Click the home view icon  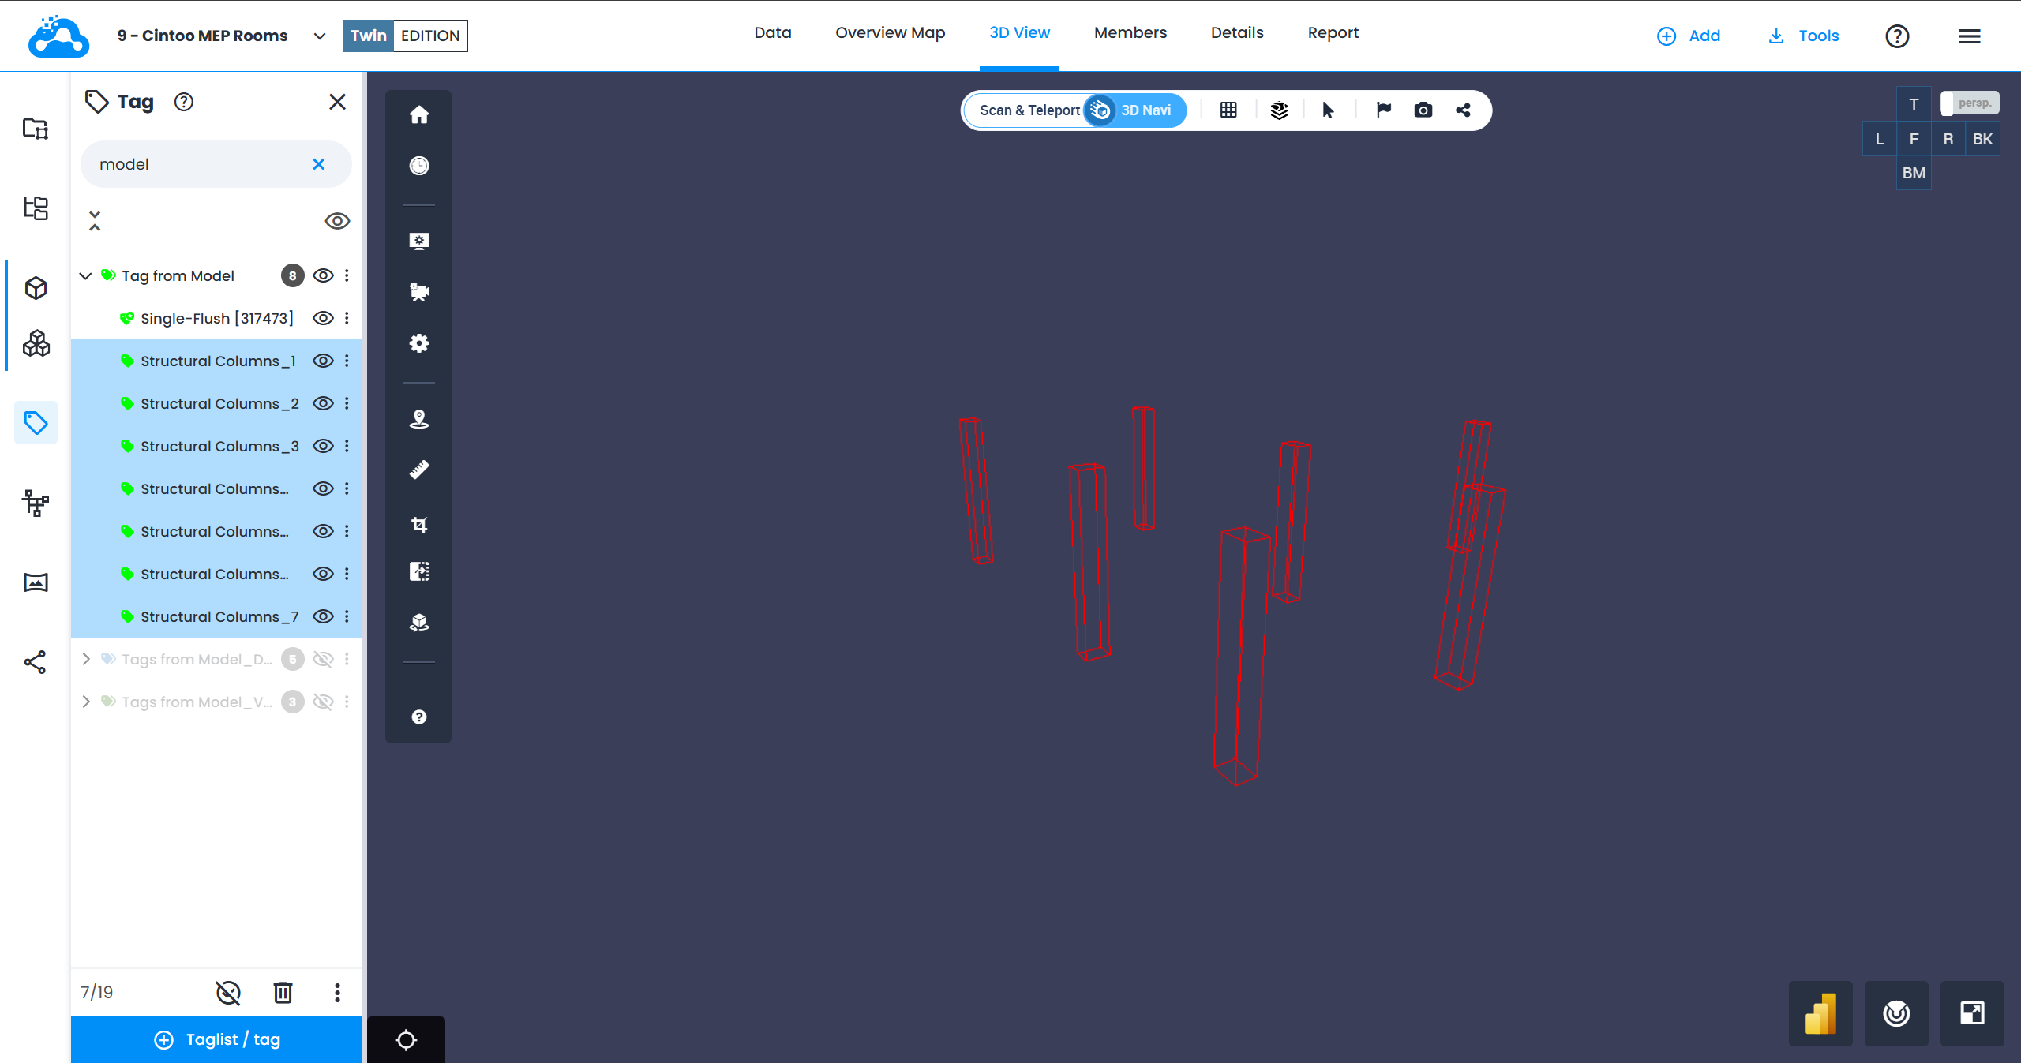(x=419, y=115)
